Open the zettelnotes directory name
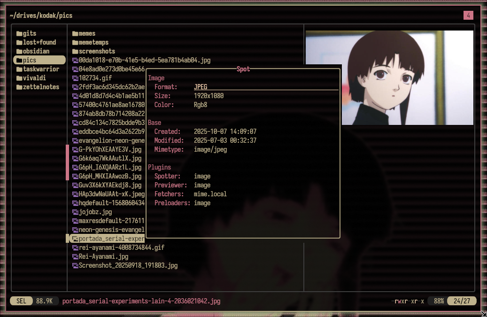 [x=41, y=87]
